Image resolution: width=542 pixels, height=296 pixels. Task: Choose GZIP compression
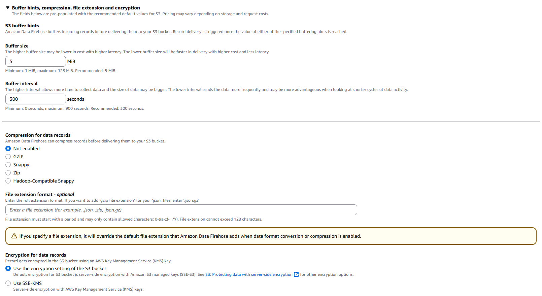tap(8, 157)
